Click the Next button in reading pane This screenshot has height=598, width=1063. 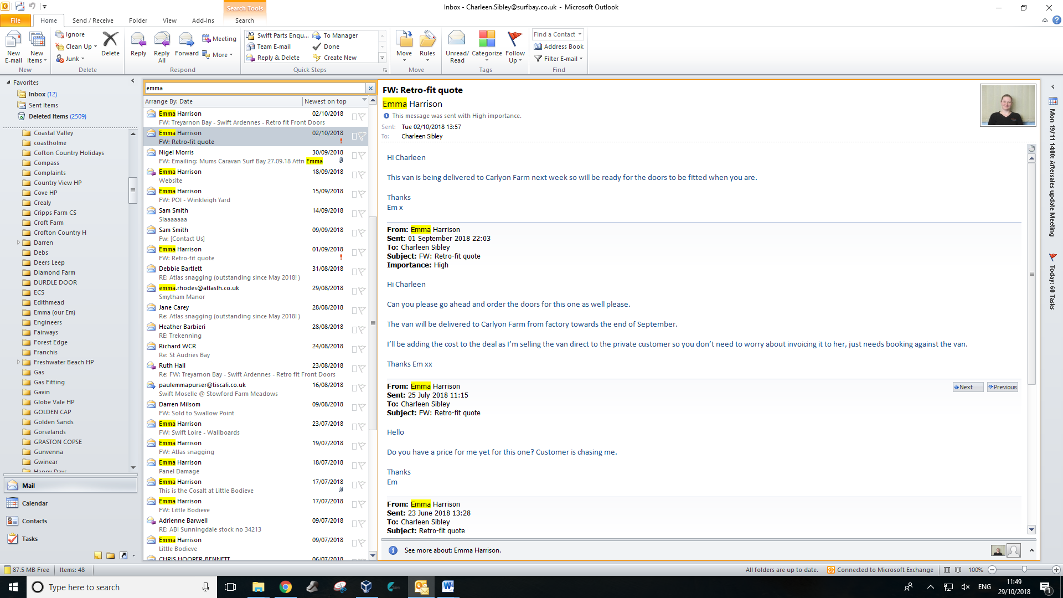967,387
